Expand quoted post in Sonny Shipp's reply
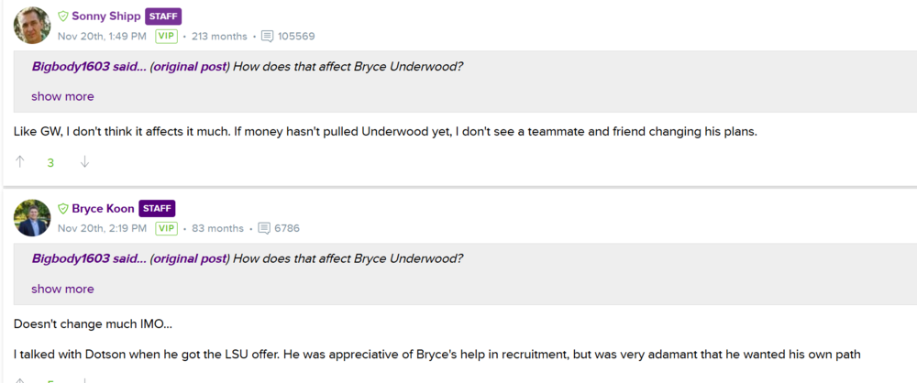917x383 pixels. [x=62, y=96]
